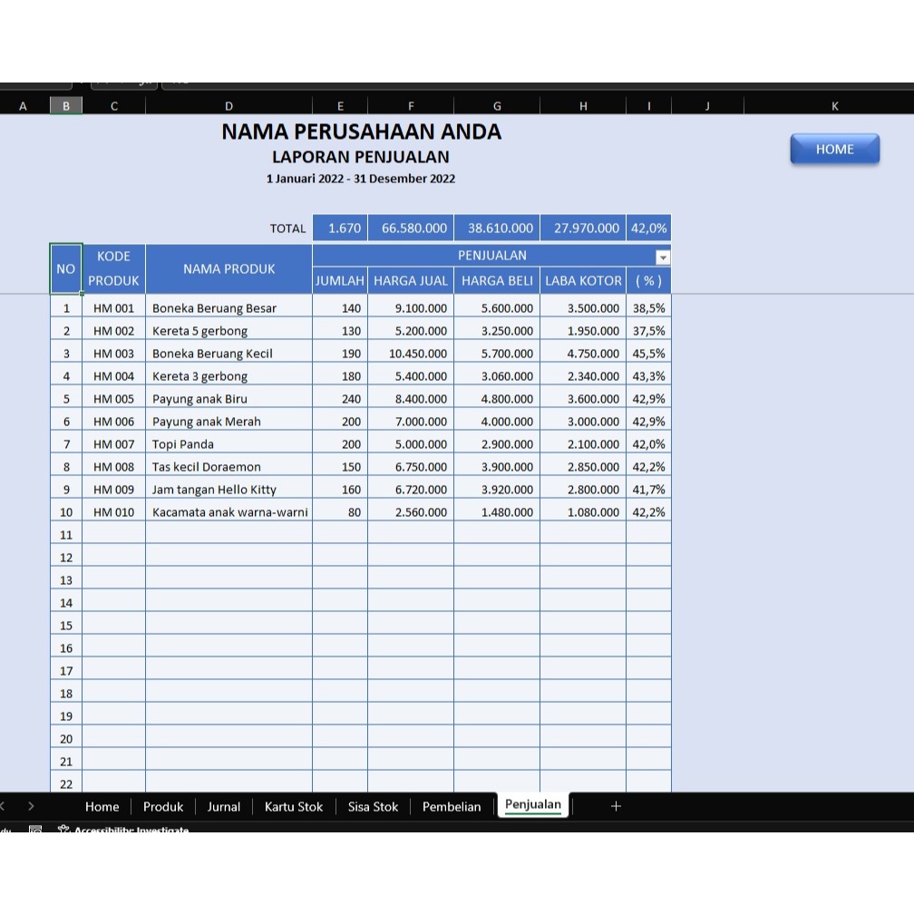
Task: Open the Jurnal sheet tab
Action: [x=224, y=807]
